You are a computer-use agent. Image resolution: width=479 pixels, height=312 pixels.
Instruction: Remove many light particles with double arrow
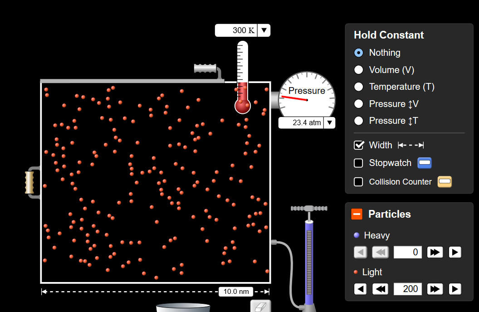pos(380,289)
